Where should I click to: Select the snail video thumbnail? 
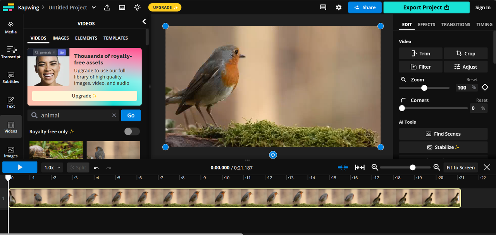tap(56, 150)
